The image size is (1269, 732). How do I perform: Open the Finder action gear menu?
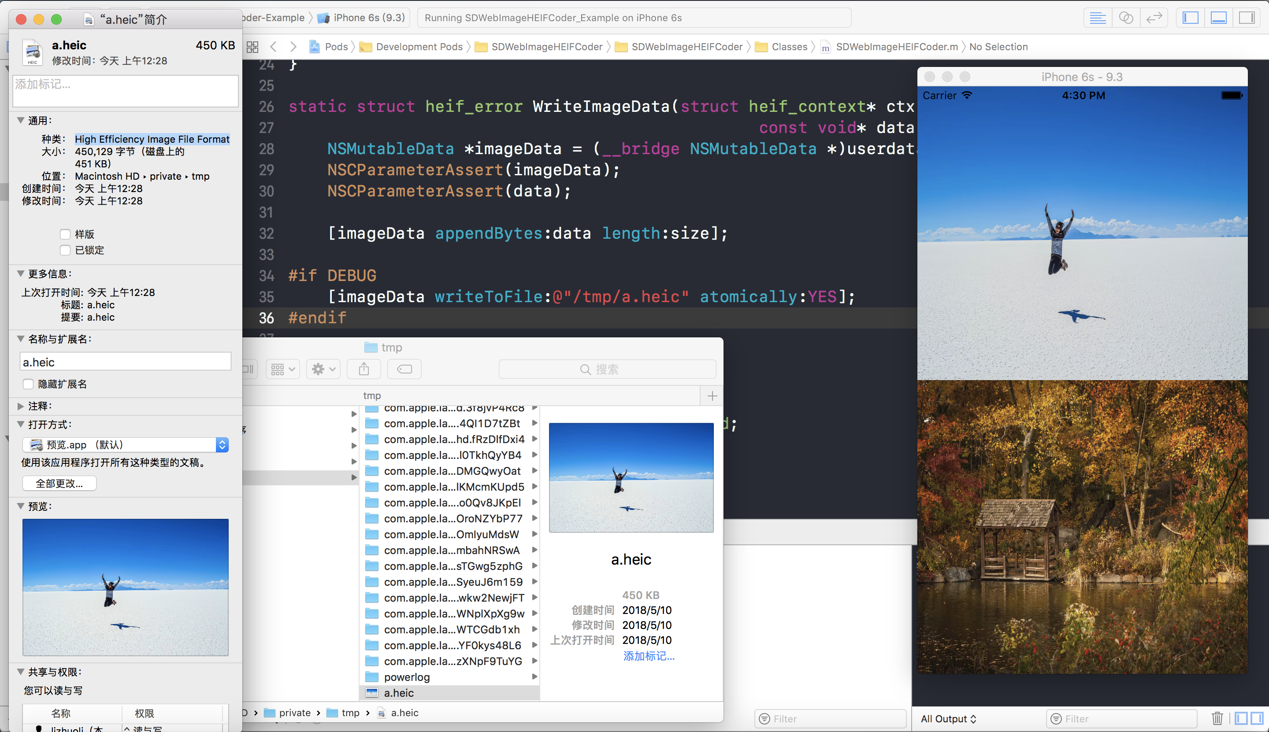tap(323, 370)
